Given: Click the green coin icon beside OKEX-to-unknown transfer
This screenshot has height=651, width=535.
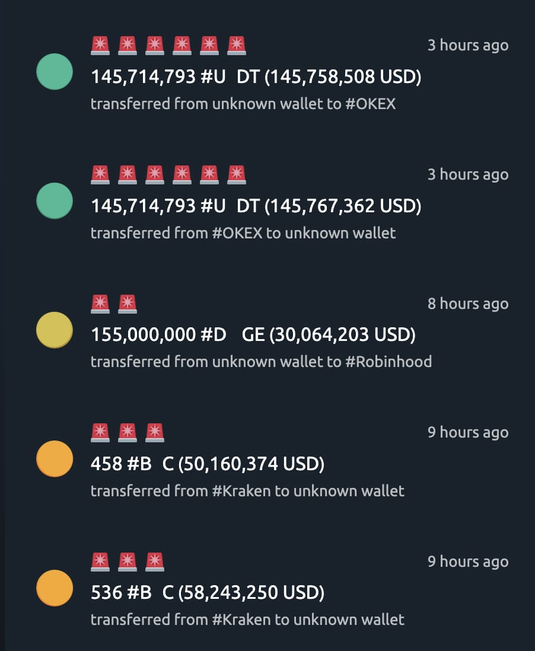Looking at the screenshot, I should [55, 201].
